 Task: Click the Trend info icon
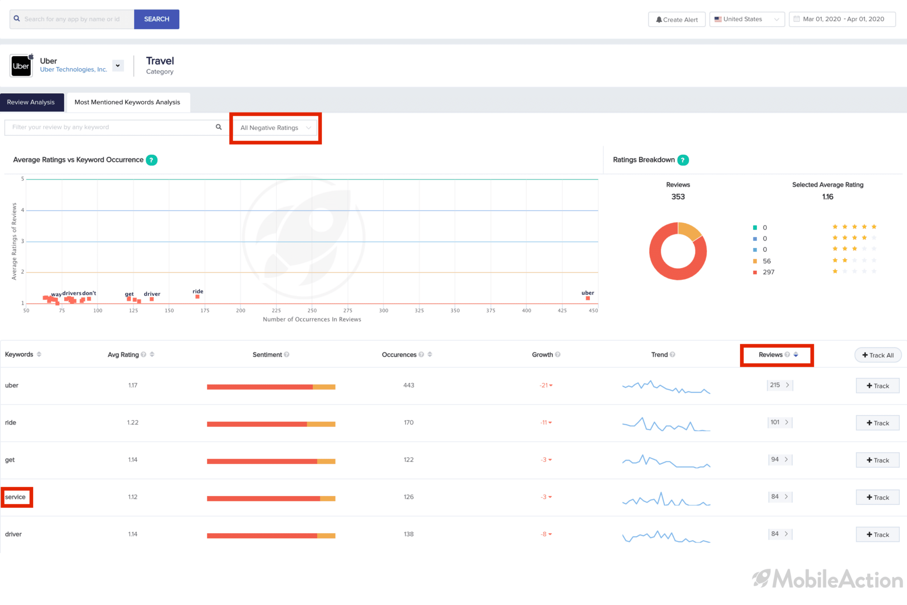(672, 354)
